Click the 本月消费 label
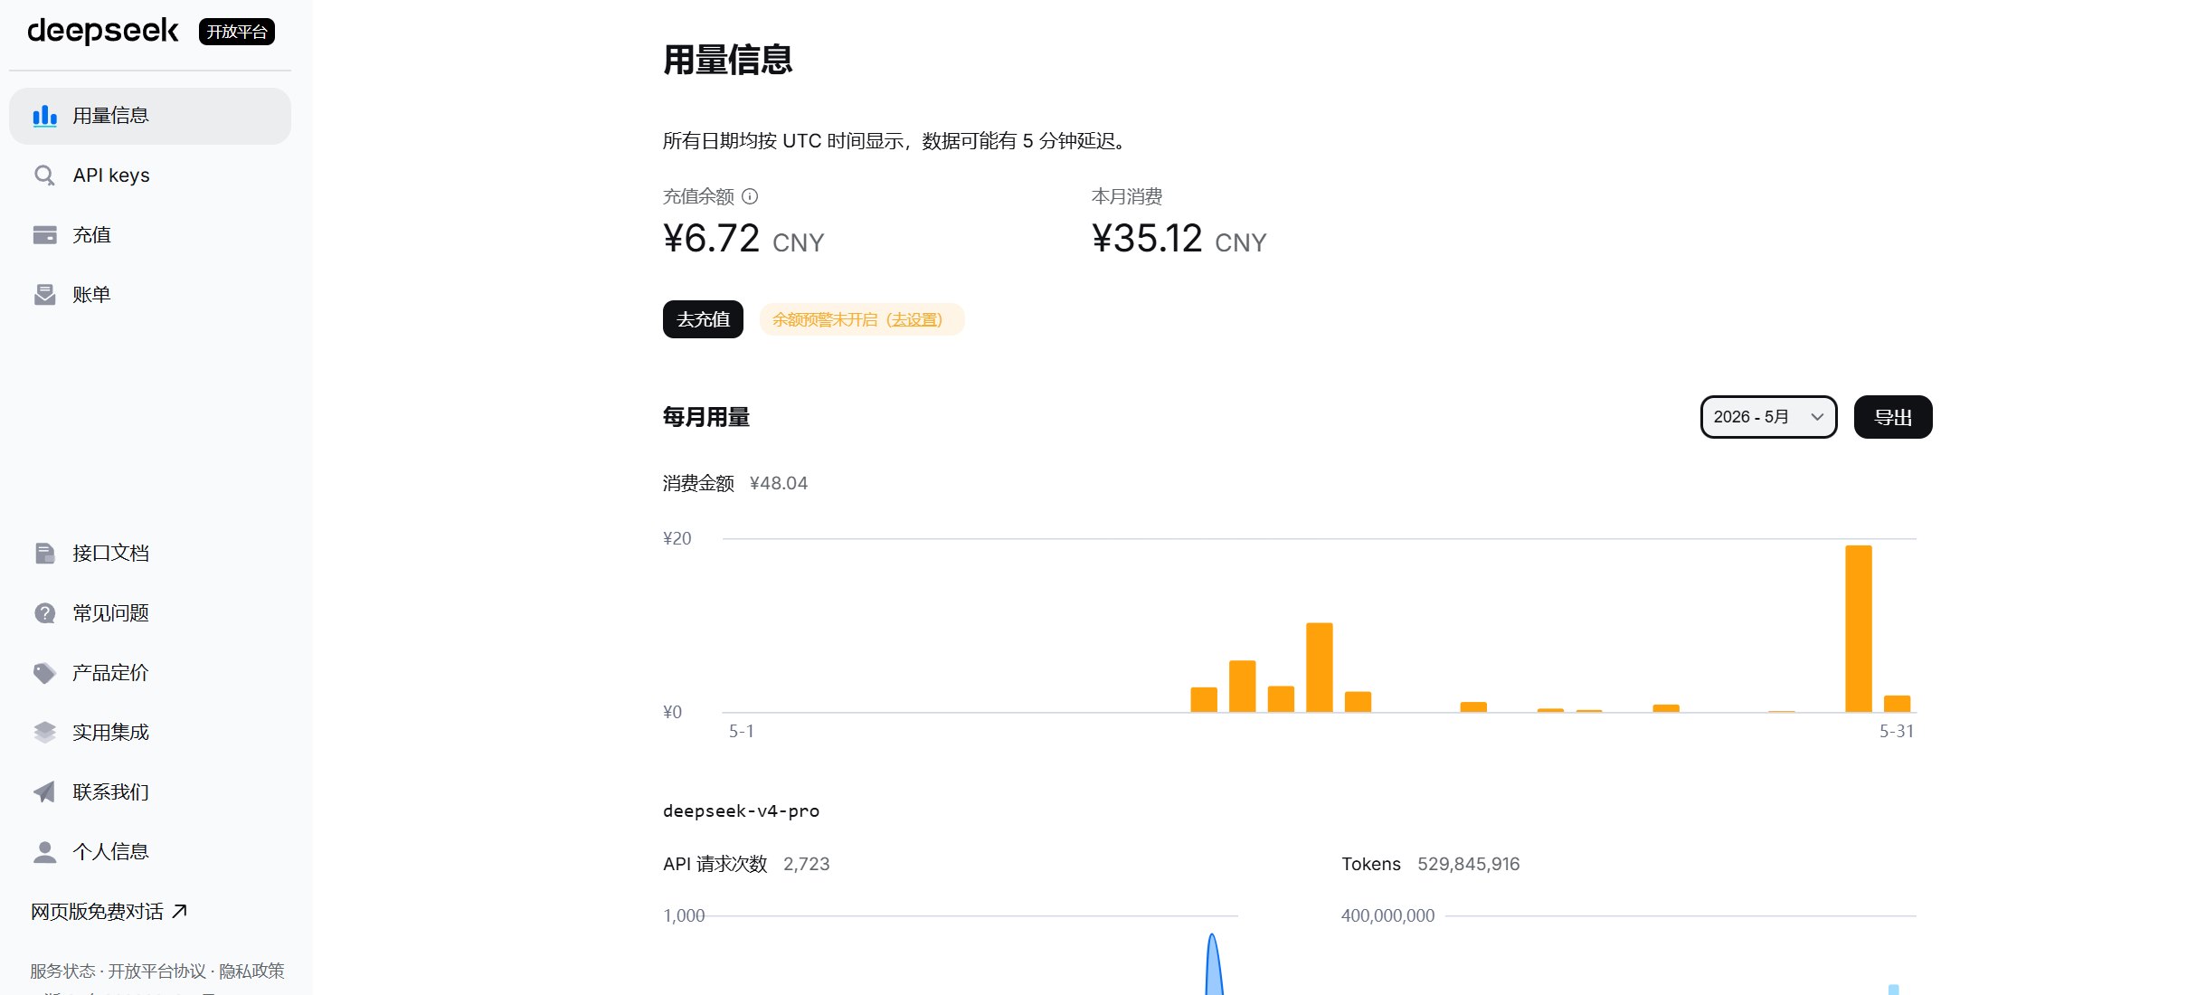The image size is (2187, 995). (1127, 196)
